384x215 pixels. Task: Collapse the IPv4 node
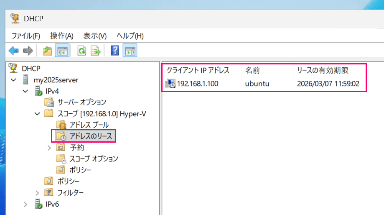click(25, 91)
